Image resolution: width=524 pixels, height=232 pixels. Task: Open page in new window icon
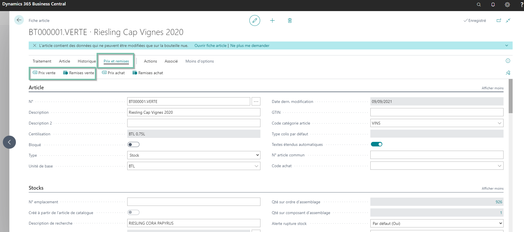(499, 20)
